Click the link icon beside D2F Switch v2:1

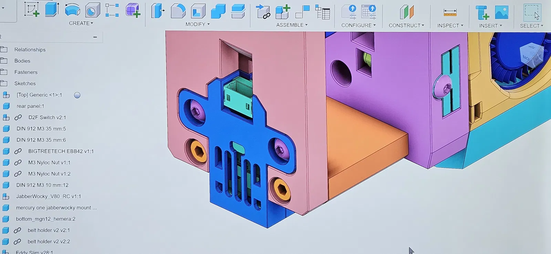click(x=18, y=117)
